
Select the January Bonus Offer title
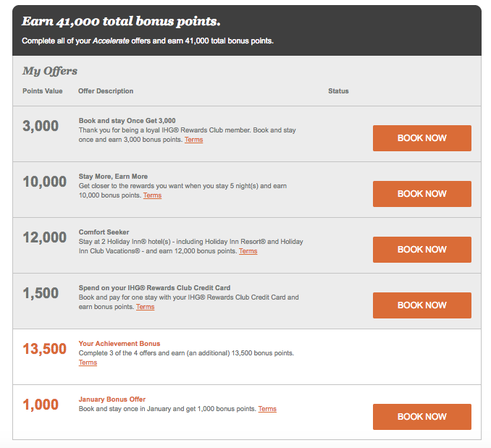pyautogui.click(x=112, y=400)
